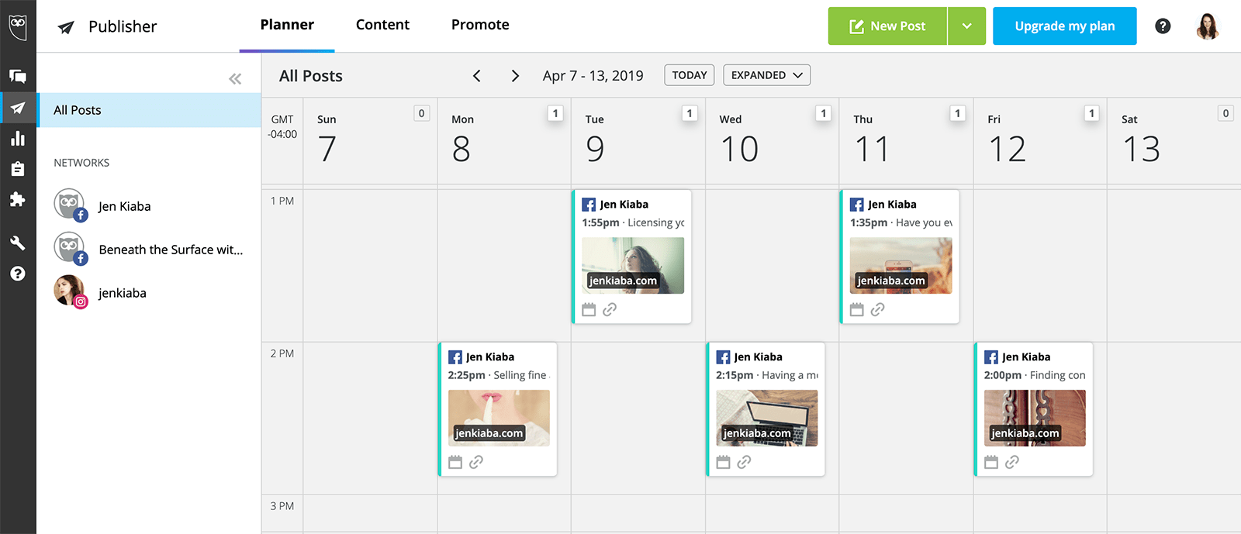Open Analytics bar-chart icon in sidebar
The height and width of the screenshot is (534, 1241).
point(18,139)
